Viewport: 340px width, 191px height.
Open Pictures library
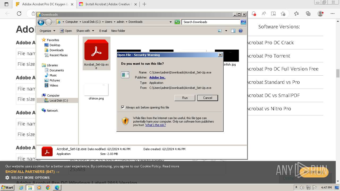55,80
